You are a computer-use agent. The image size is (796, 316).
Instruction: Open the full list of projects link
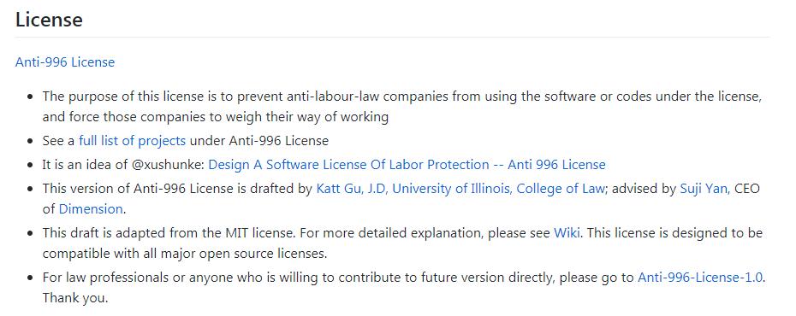click(132, 141)
